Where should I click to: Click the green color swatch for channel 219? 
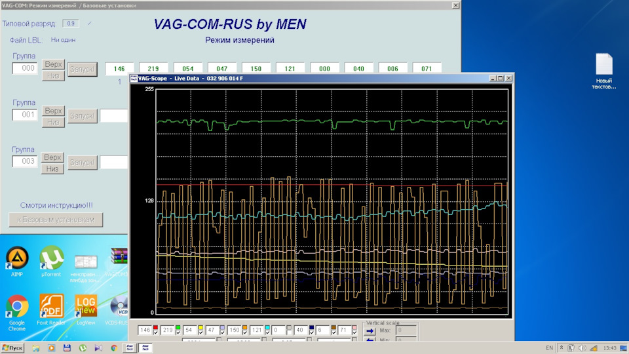pyautogui.click(x=178, y=328)
